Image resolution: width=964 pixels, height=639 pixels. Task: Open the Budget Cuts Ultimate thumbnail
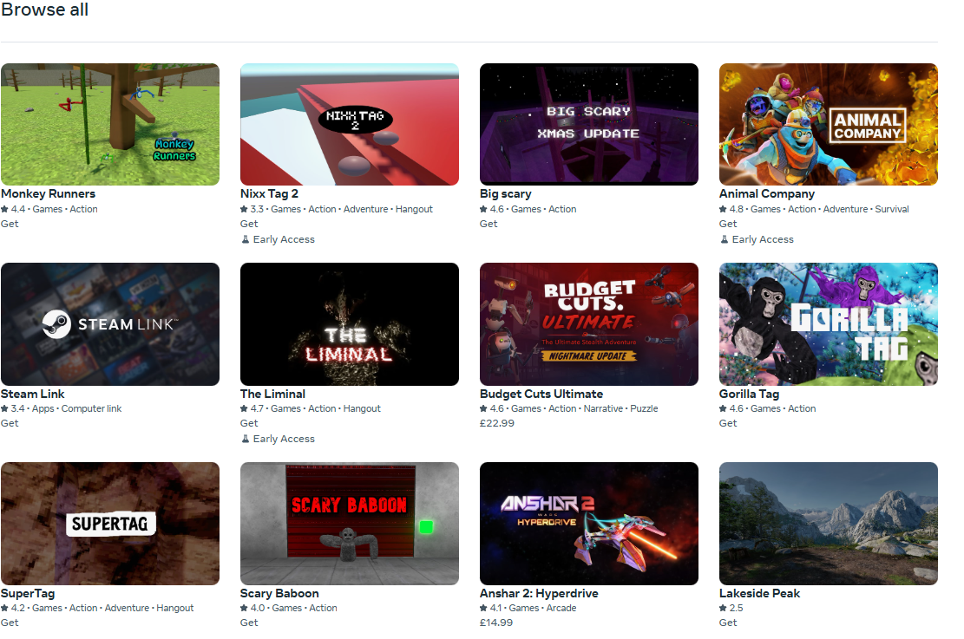(x=589, y=323)
